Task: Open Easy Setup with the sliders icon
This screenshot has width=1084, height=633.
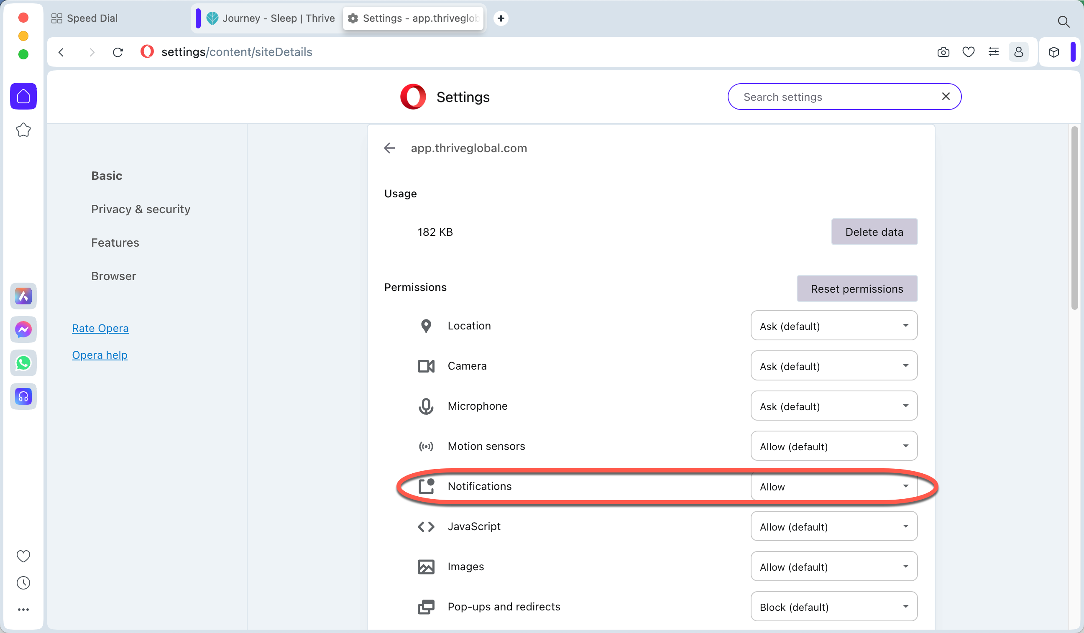Action: coord(993,52)
